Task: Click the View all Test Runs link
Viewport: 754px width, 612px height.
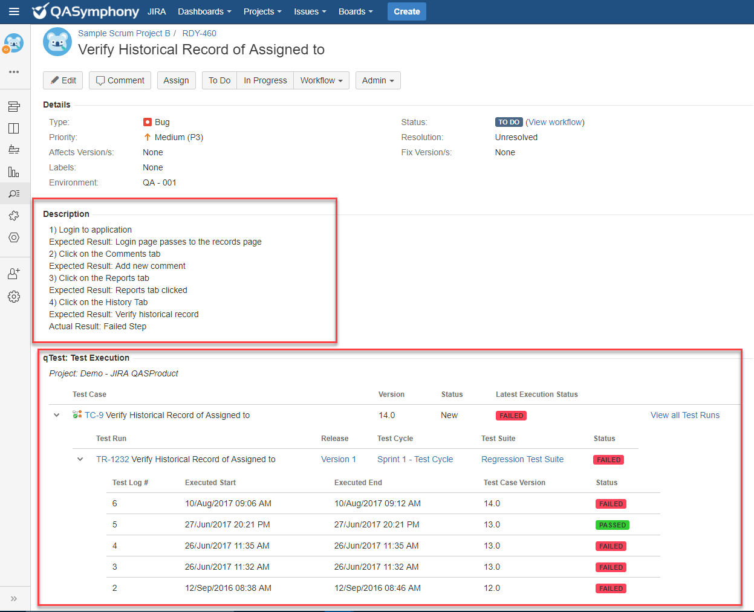Action: click(x=684, y=415)
